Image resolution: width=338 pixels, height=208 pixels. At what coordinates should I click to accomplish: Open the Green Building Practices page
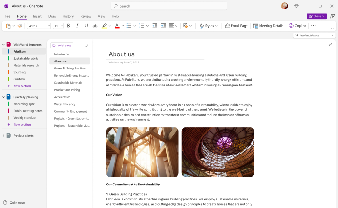[x=69, y=69]
